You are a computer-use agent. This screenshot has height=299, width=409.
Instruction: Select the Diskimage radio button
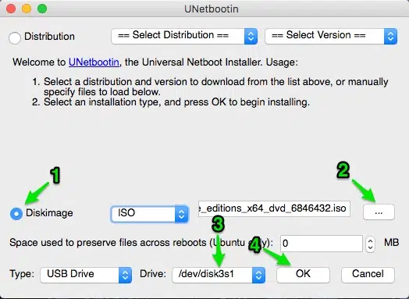point(16,214)
